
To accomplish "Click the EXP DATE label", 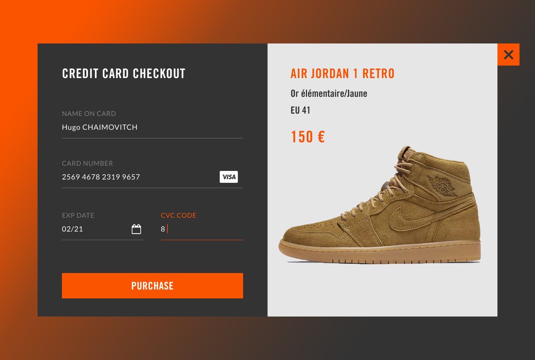I will pos(78,215).
